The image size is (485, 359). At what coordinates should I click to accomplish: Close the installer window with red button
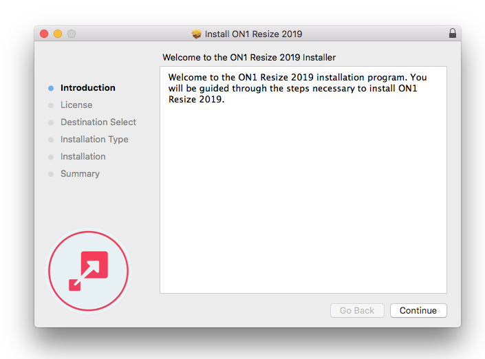click(44, 34)
